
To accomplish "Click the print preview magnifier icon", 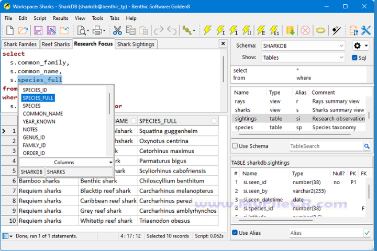I will tap(81, 30).
